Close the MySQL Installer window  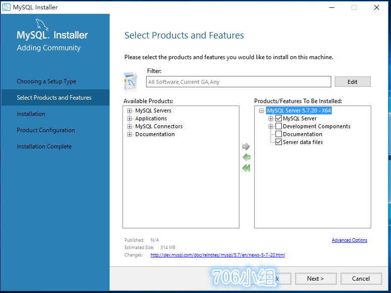377,7
